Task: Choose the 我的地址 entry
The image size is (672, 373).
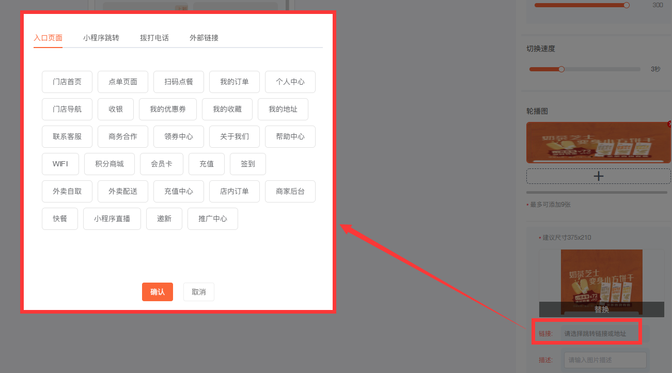Action: coord(283,109)
